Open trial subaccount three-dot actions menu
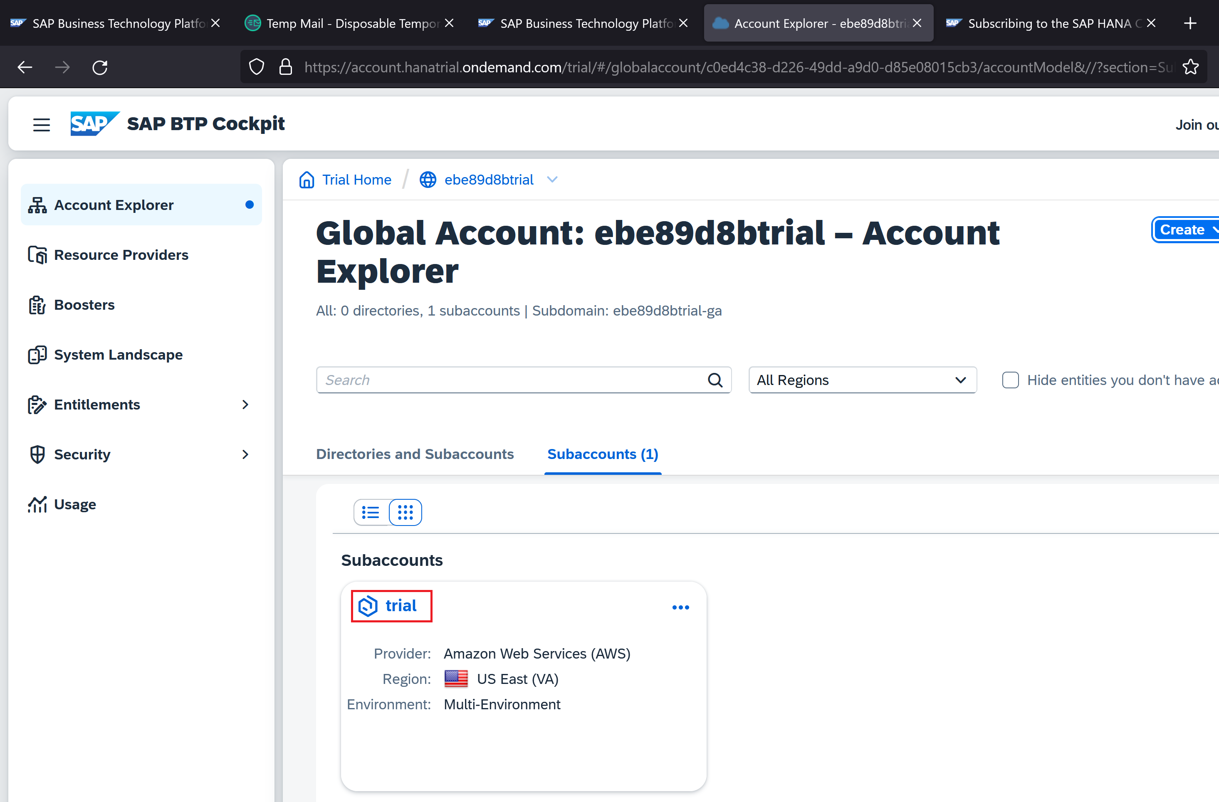The image size is (1219, 802). coord(680,607)
